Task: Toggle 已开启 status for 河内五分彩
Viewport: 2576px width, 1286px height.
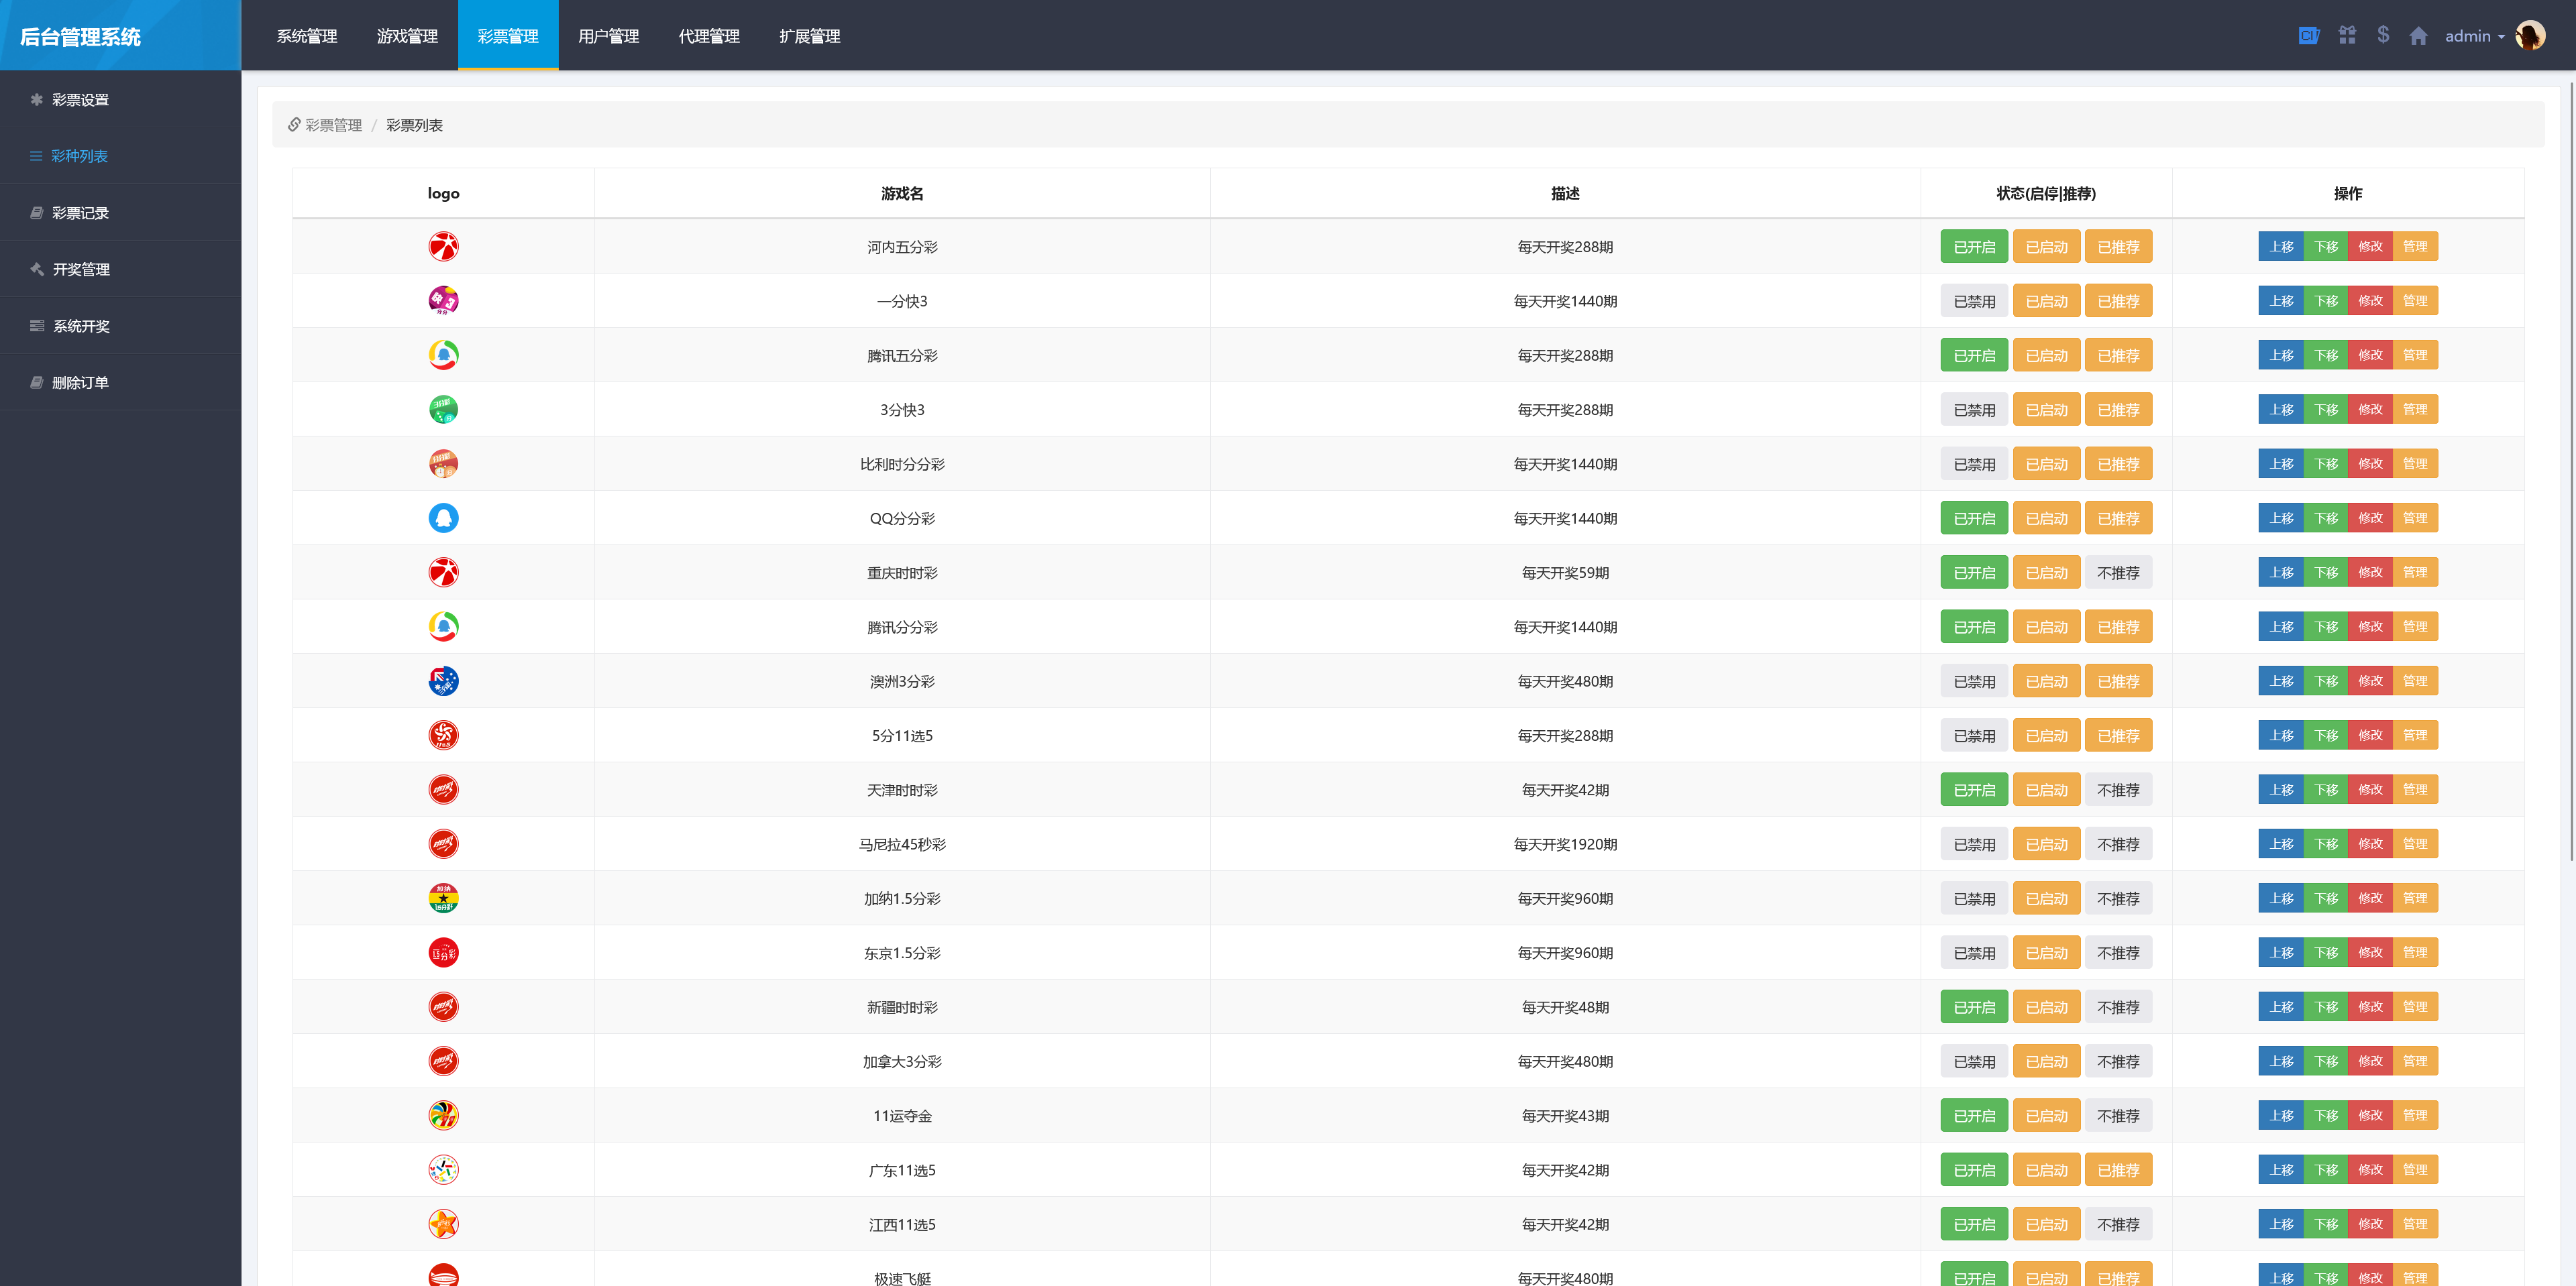Action: click(1974, 247)
